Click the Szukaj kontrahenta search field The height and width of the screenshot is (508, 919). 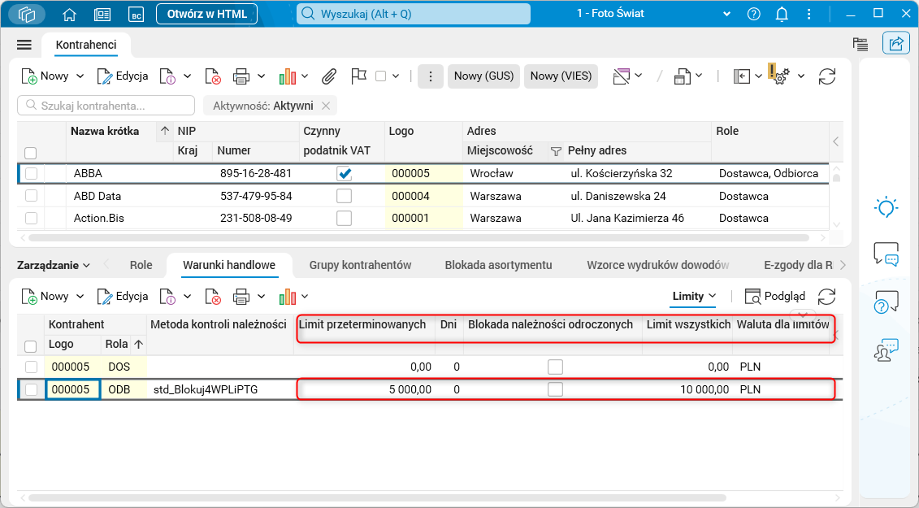(x=106, y=106)
